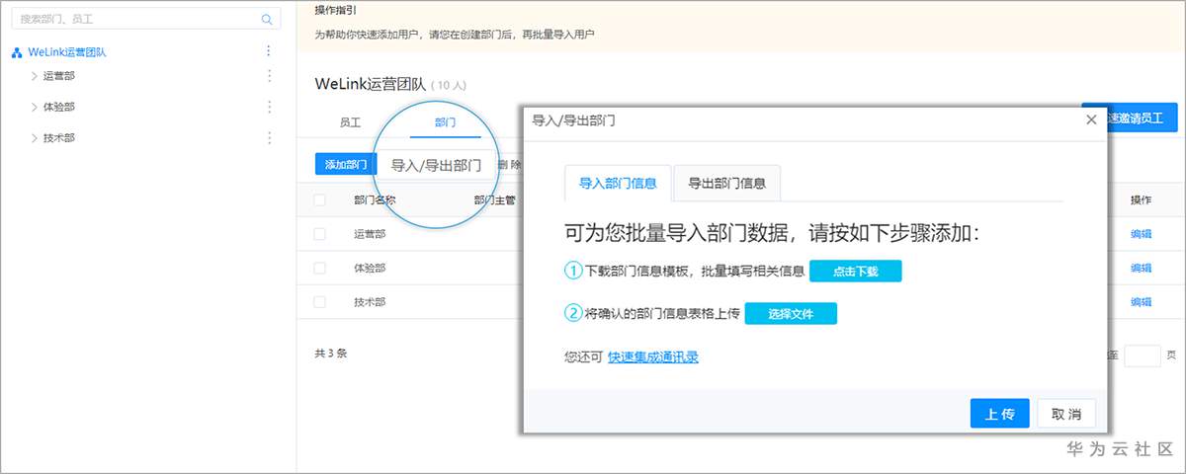Screen dimensions: 1186x474
Task: Toggle the select-all checkbox in table header
Action: tap(319, 200)
